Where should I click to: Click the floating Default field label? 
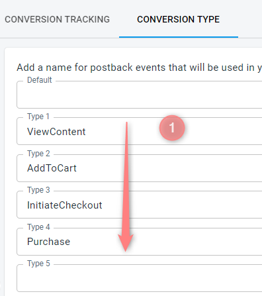coord(40,80)
